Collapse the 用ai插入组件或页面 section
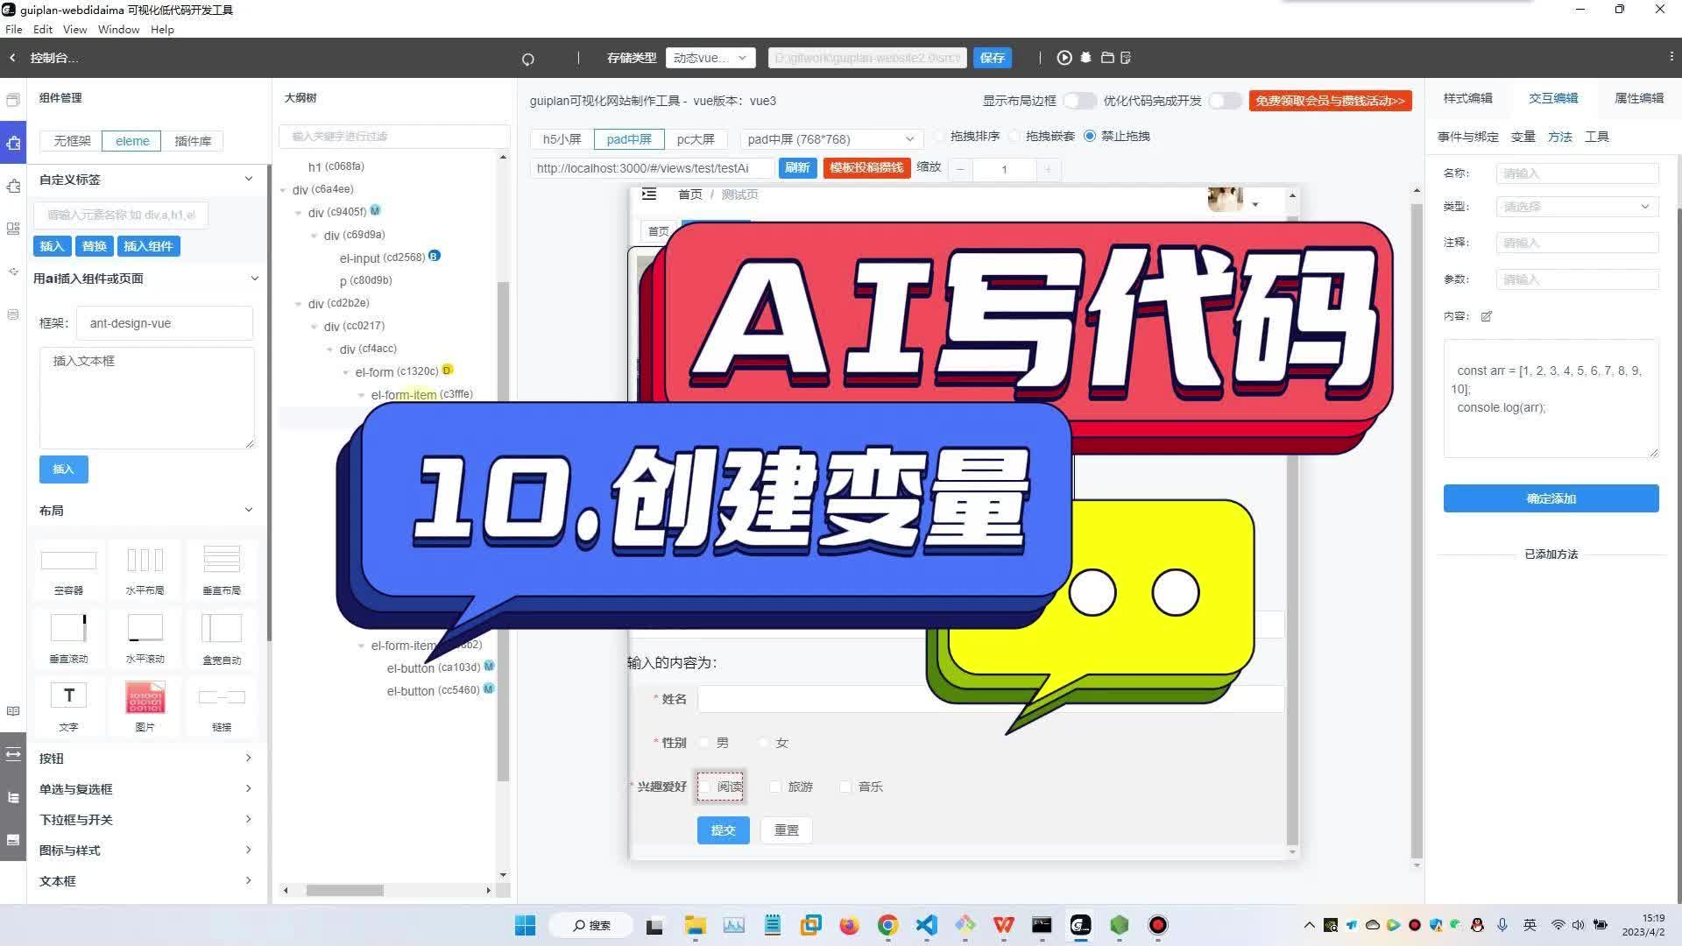Viewport: 1682px width, 946px height. (x=254, y=279)
